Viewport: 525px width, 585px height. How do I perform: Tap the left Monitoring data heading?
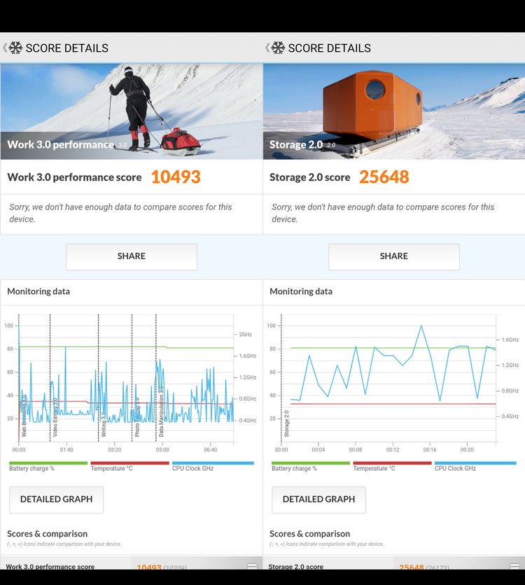[38, 291]
